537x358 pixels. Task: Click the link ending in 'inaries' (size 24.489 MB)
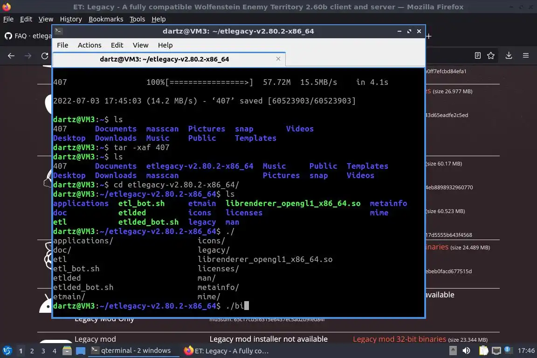pyautogui.click(x=437, y=247)
